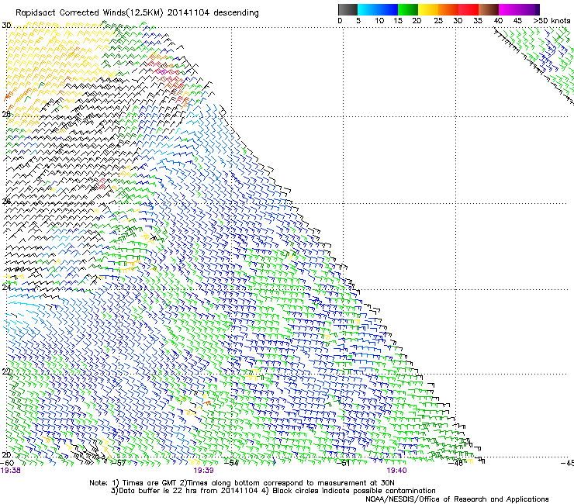Click the '22' latitude axis label

[x=6, y=372]
